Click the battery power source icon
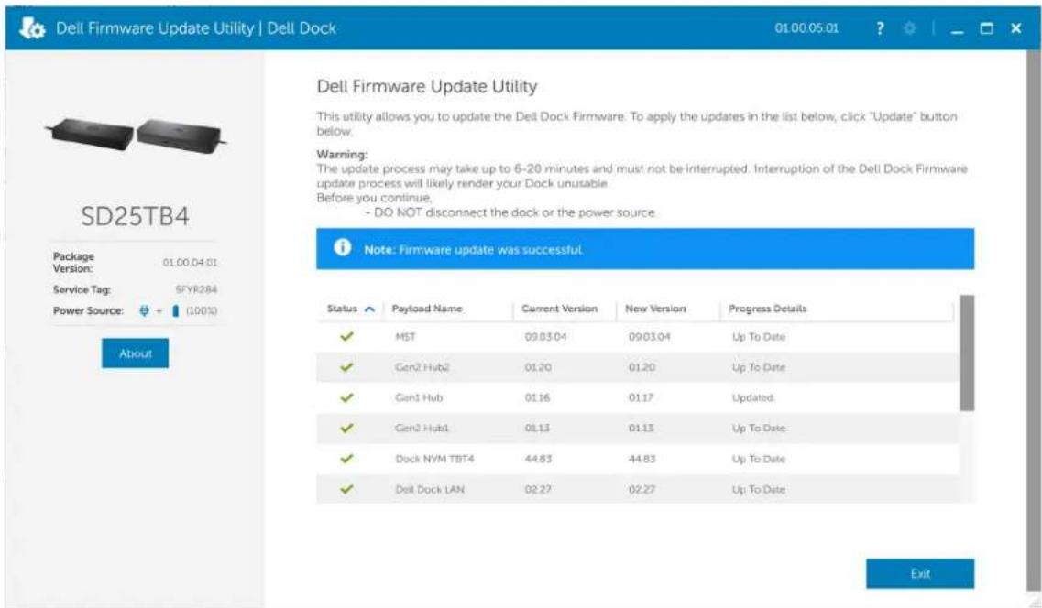This screenshot has width=1042, height=608. (175, 310)
